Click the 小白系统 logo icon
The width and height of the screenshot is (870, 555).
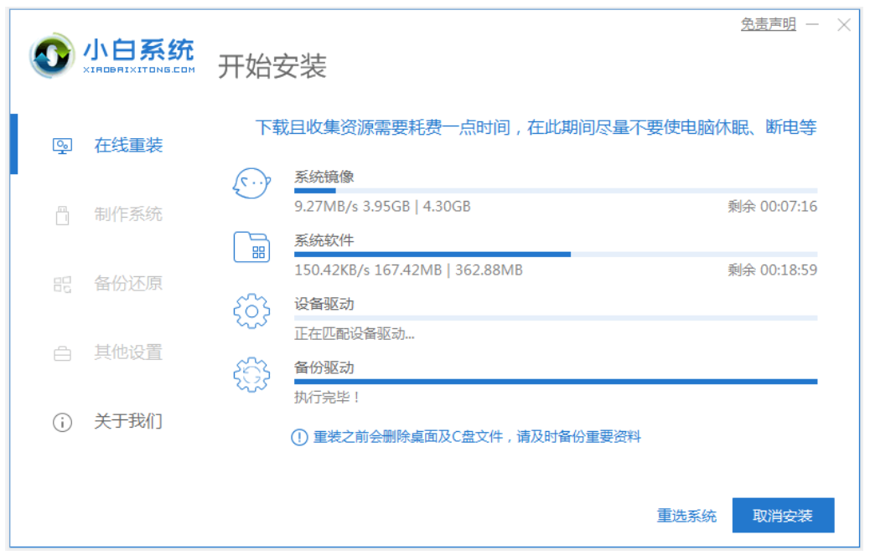pos(53,57)
